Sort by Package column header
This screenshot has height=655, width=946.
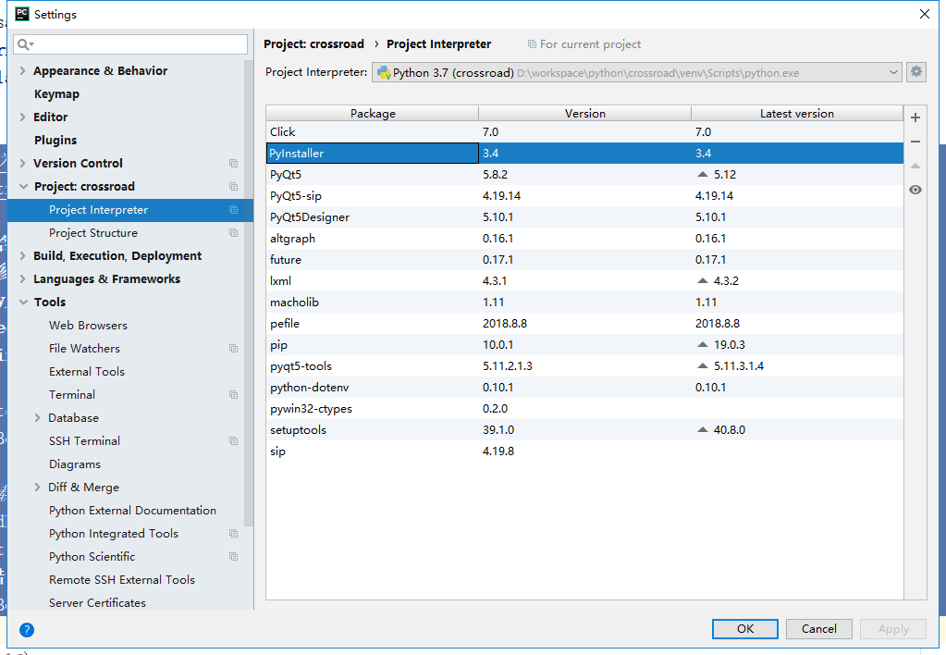tap(373, 114)
